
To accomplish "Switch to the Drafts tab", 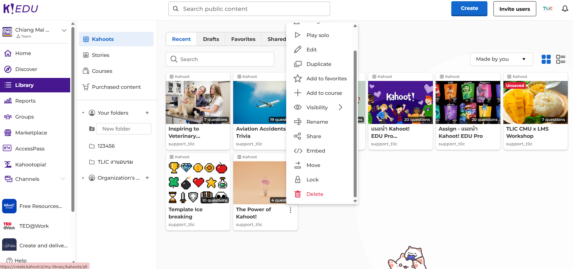I will tap(211, 39).
